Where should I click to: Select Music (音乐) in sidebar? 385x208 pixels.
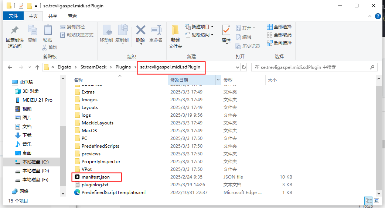coord(23,144)
